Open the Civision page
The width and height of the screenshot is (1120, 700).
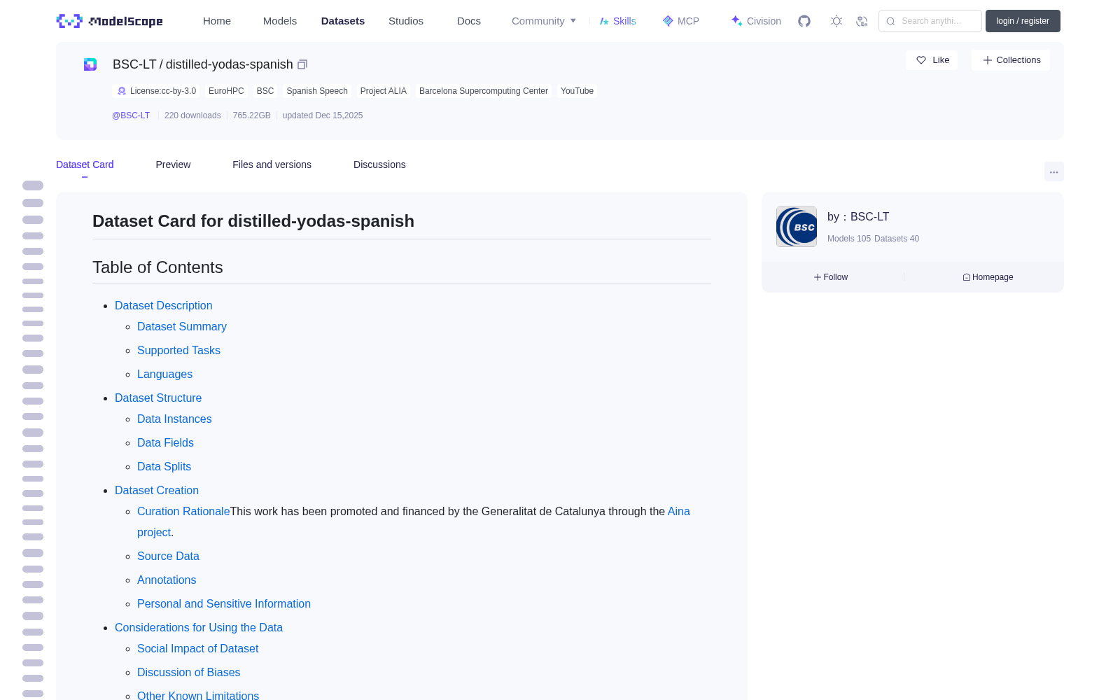coord(756,21)
